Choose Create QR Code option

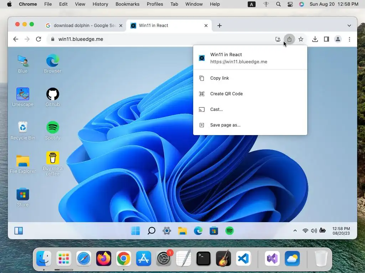click(250, 94)
